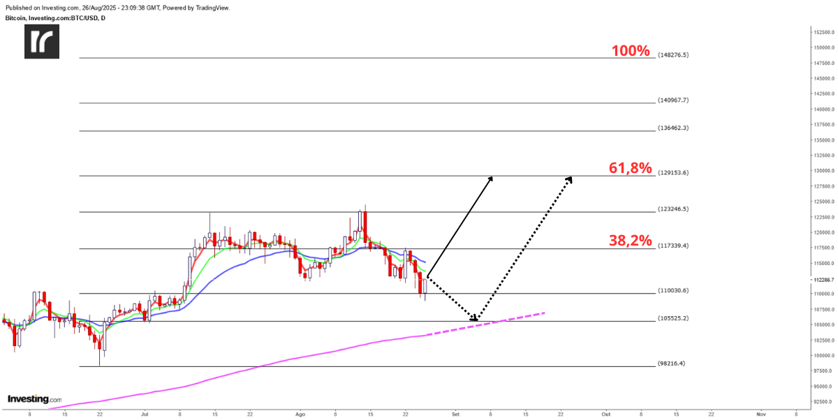Screen dimensions: 838x420
Task: Click the "(148276.5)" level price label
Action: [673, 54]
